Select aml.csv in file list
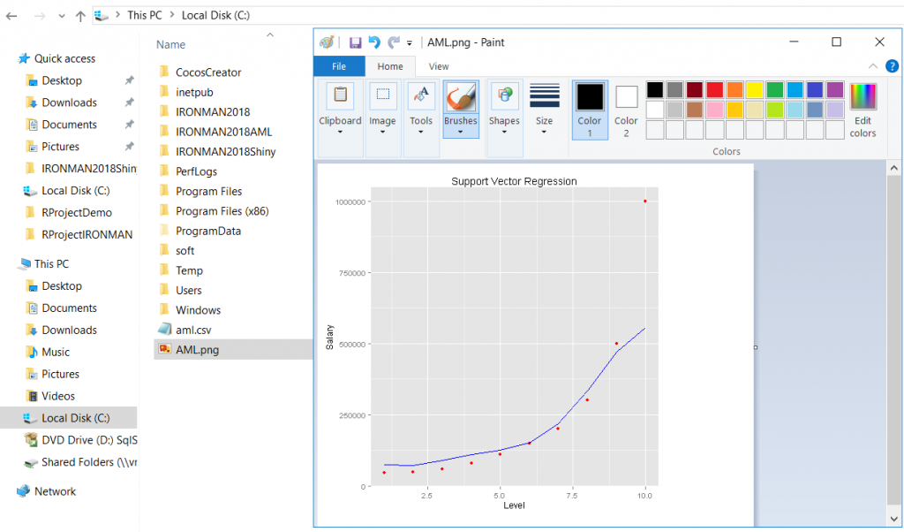 (193, 330)
